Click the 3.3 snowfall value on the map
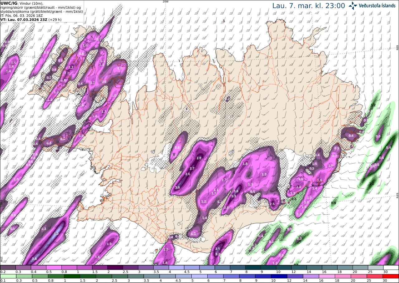399x283 pixels. point(233,196)
